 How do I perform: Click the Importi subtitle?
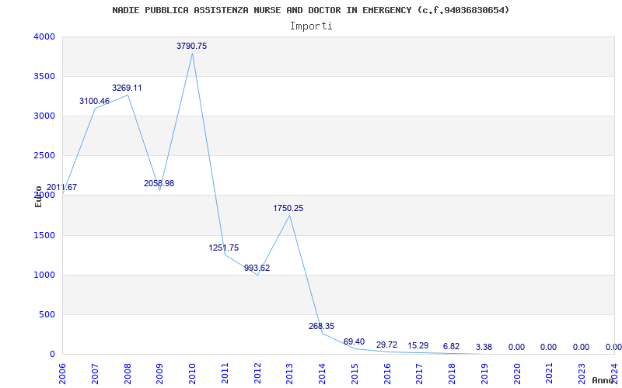point(311,26)
